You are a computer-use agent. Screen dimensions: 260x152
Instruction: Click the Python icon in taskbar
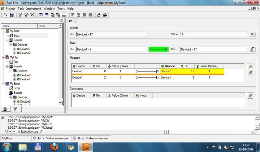coord(70,147)
